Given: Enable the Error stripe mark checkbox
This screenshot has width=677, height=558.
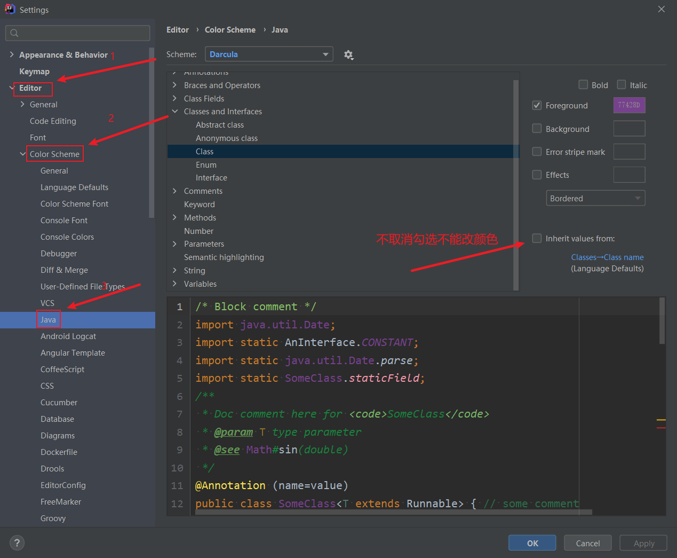Looking at the screenshot, I should point(537,151).
